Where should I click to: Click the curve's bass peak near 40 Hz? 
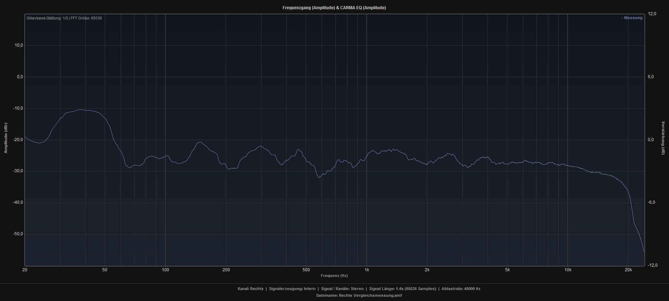(x=81, y=110)
